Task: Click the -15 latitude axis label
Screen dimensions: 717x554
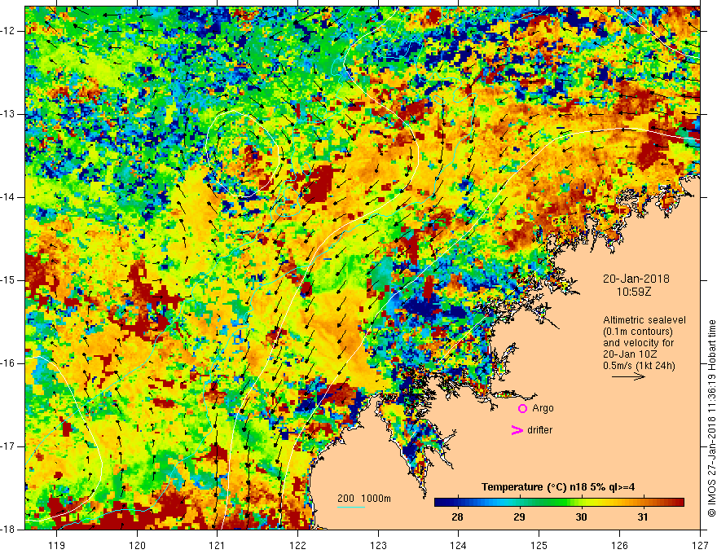Action: click(x=8, y=280)
